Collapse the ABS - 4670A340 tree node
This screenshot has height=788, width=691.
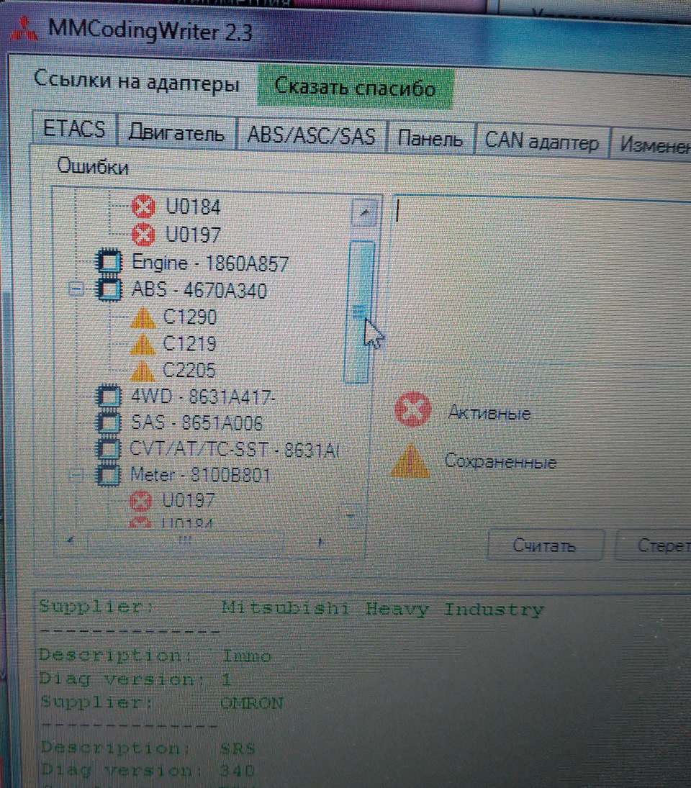(x=76, y=289)
